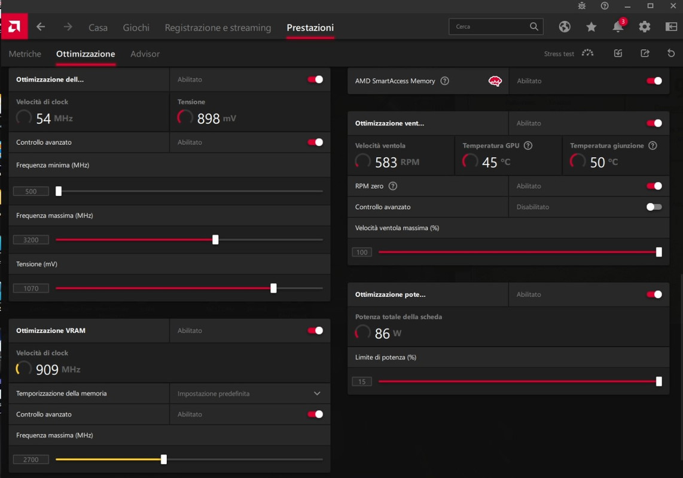Switch to the Metriche tab
The height and width of the screenshot is (478, 683).
tap(25, 54)
